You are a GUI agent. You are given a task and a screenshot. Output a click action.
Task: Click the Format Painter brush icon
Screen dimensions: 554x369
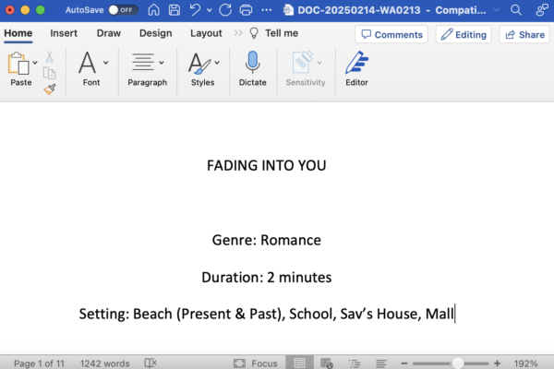coord(50,89)
